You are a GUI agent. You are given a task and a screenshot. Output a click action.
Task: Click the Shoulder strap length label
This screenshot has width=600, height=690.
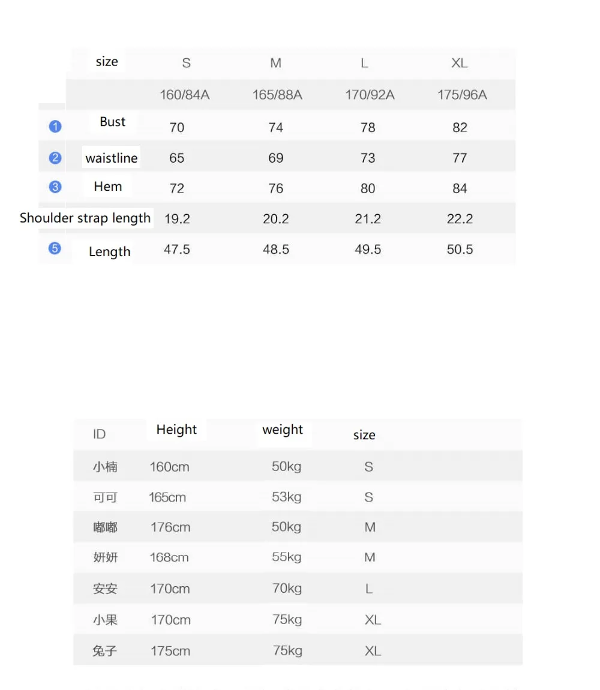click(85, 218)
